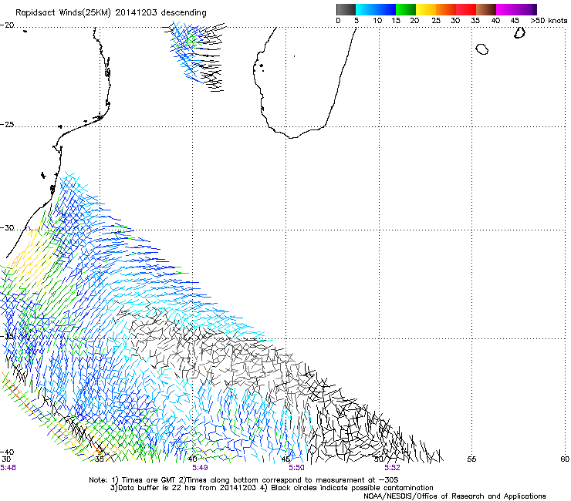The image size is (571, 501).
Task: Click the yellow 20-25 knots legend segment
Action: (x=426, y=9)
